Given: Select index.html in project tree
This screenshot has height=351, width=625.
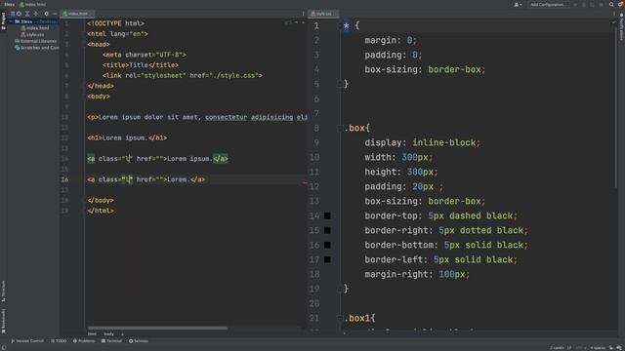Looking at the screenshot, I should [35, 28].
